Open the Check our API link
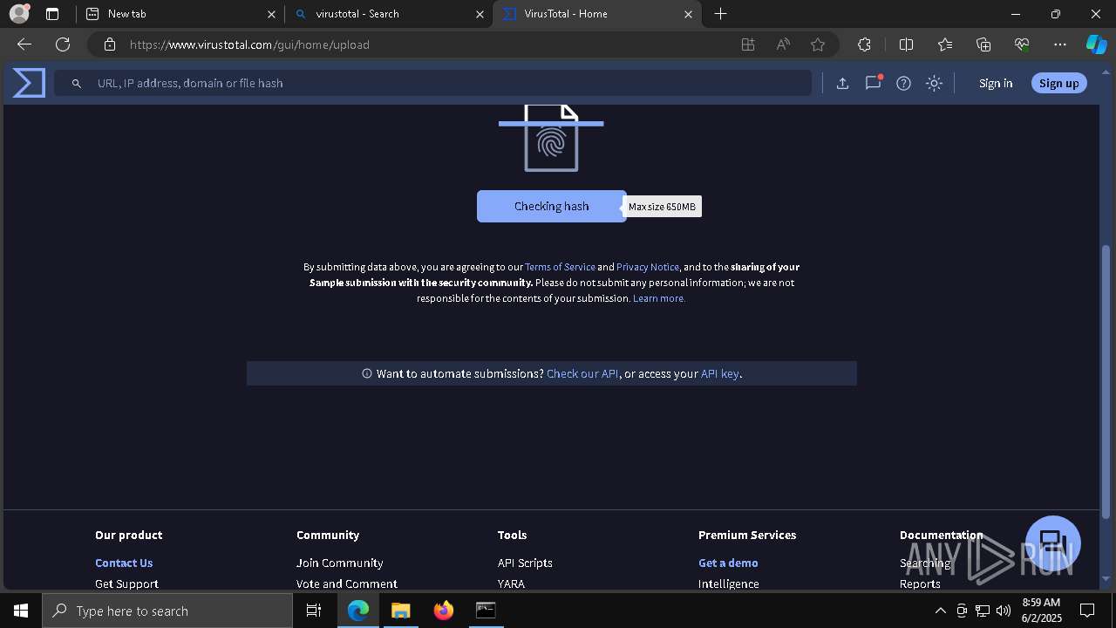This screenshot has width=1116, height=628. tap(582, 373)
